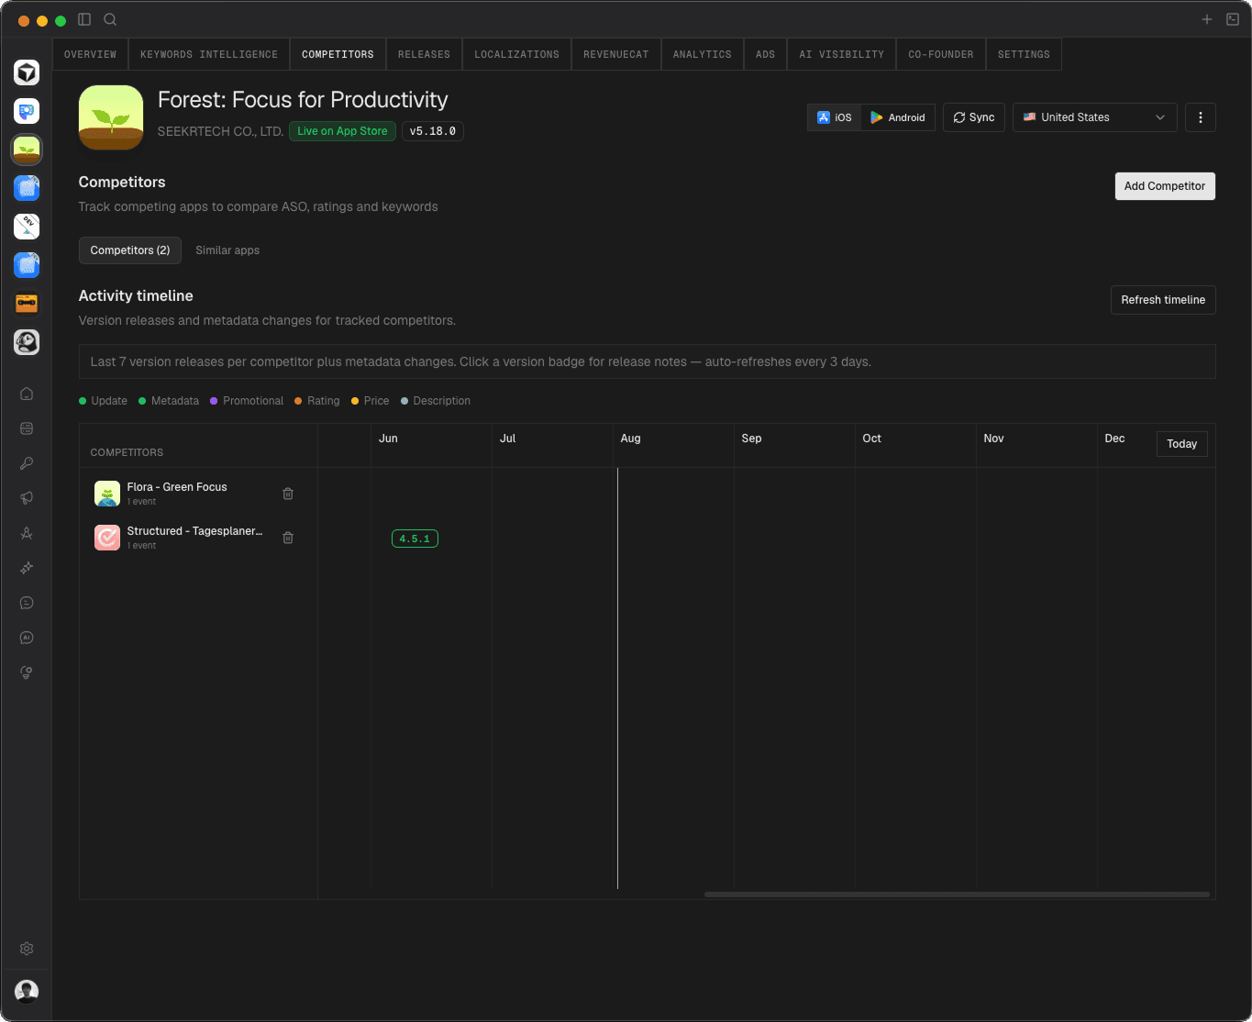Click the green Update legend dot
This screenshot has width=1252, height=1022.
tap(83, 401)
